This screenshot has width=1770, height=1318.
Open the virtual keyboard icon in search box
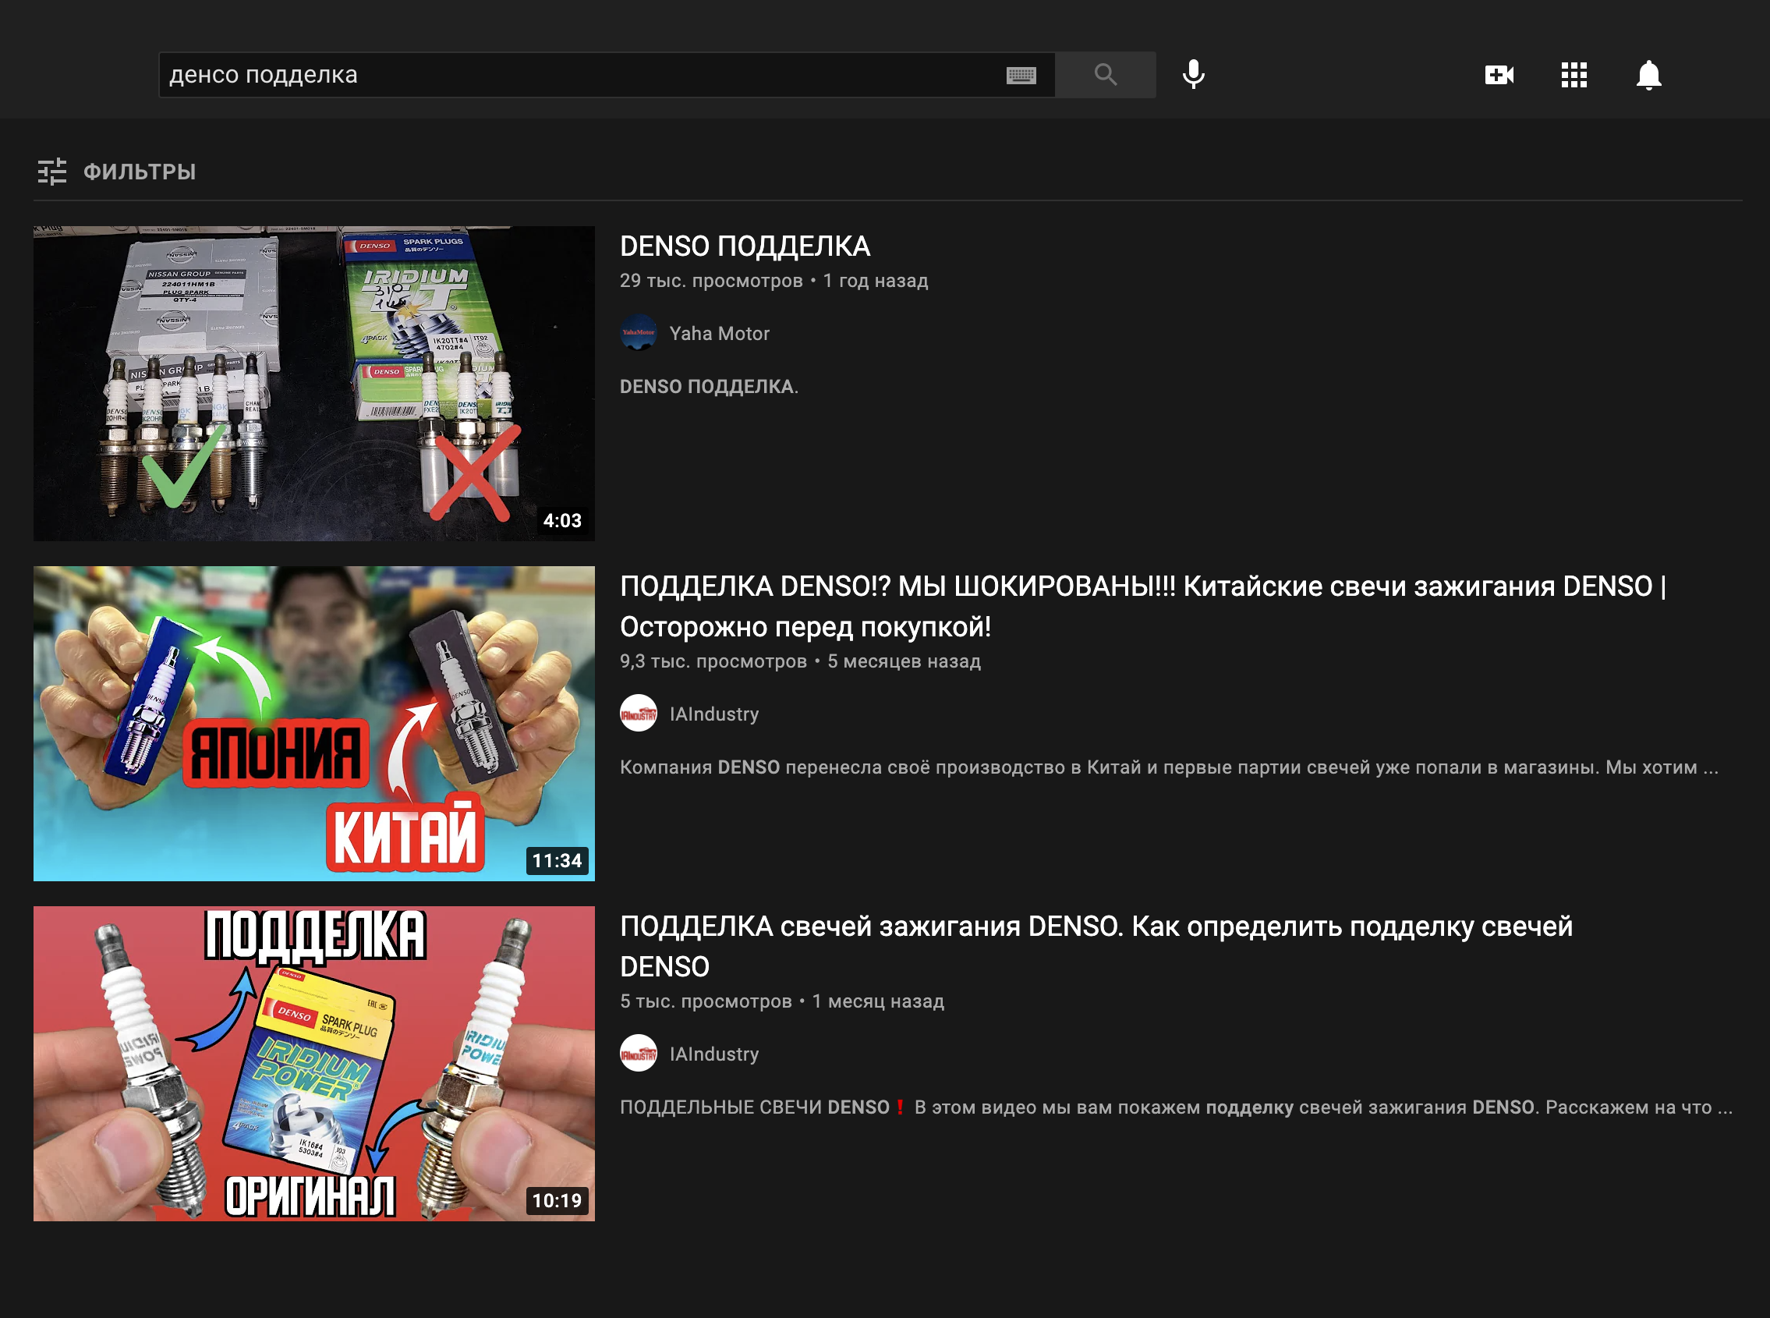point(1021,76)
